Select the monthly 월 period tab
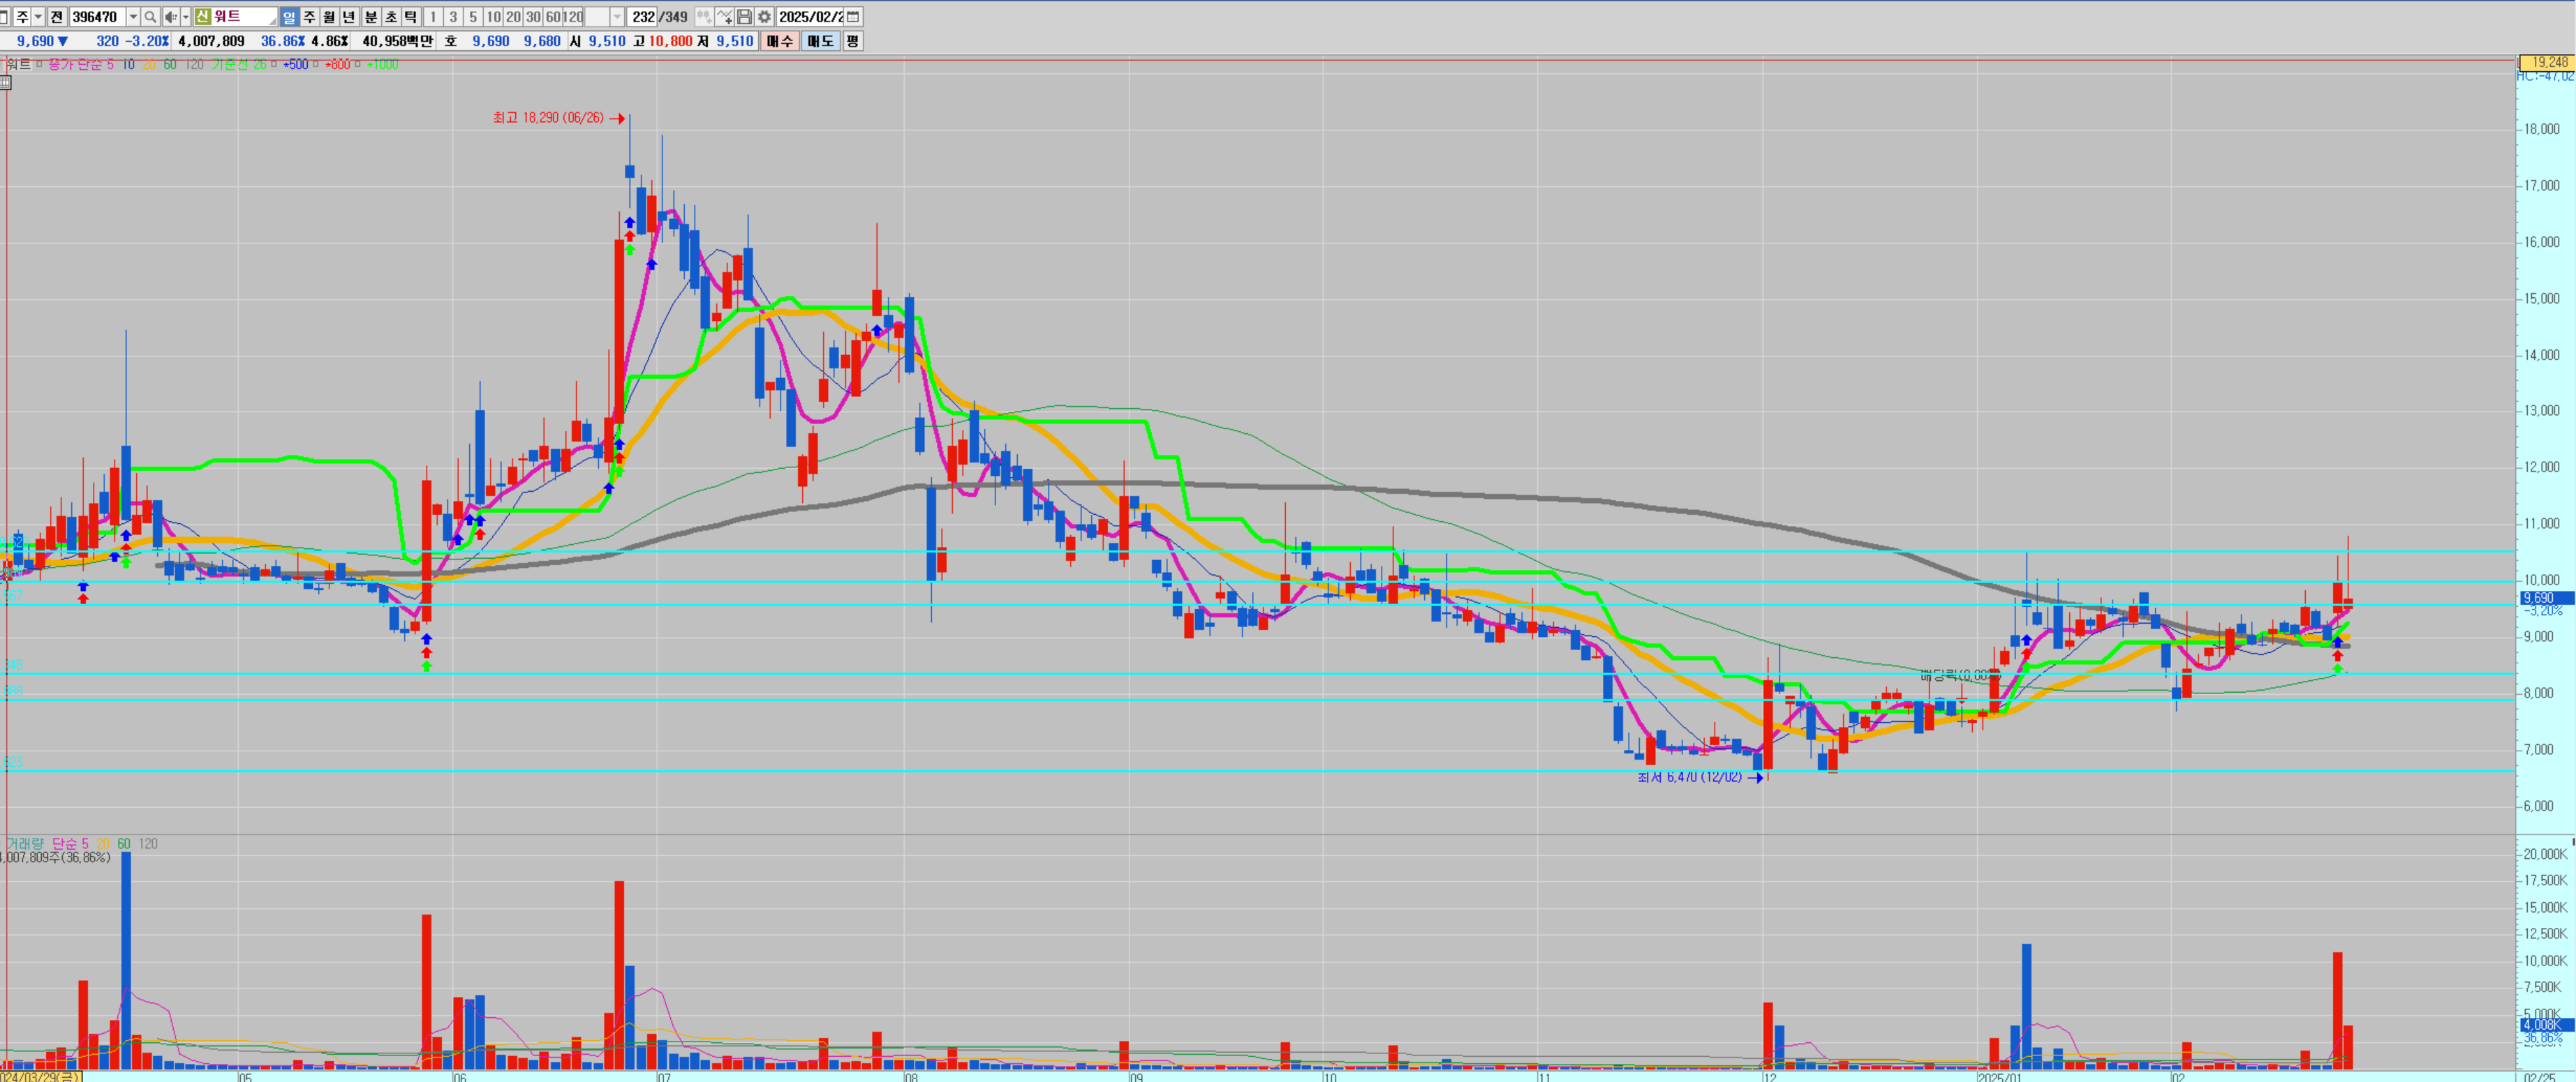Screen dimensions: 2576x1082 coord(329,17)
